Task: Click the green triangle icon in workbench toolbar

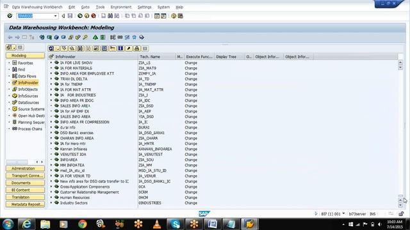Action: (x=95, y=38)
